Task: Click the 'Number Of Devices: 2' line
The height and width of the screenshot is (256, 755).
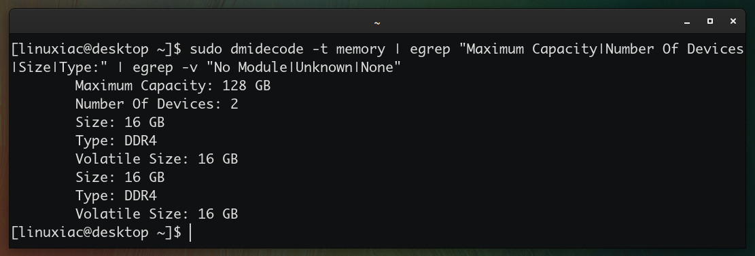Action: [156, 105]
